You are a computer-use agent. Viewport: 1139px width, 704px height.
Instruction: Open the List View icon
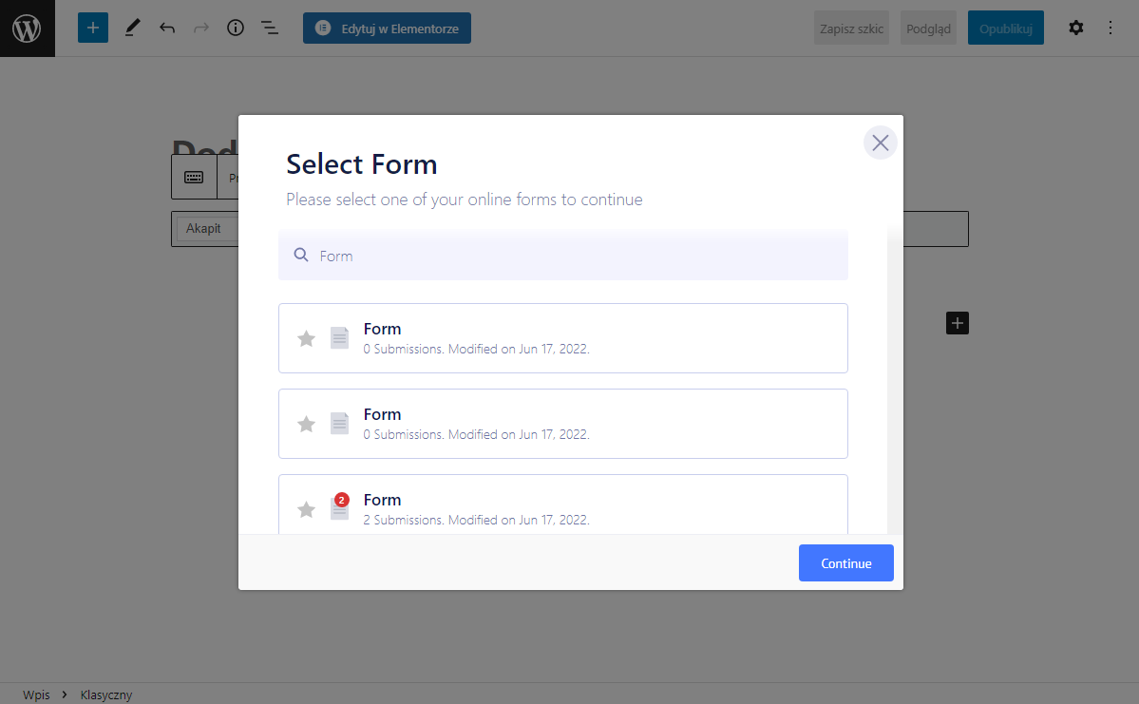[270, 29]
